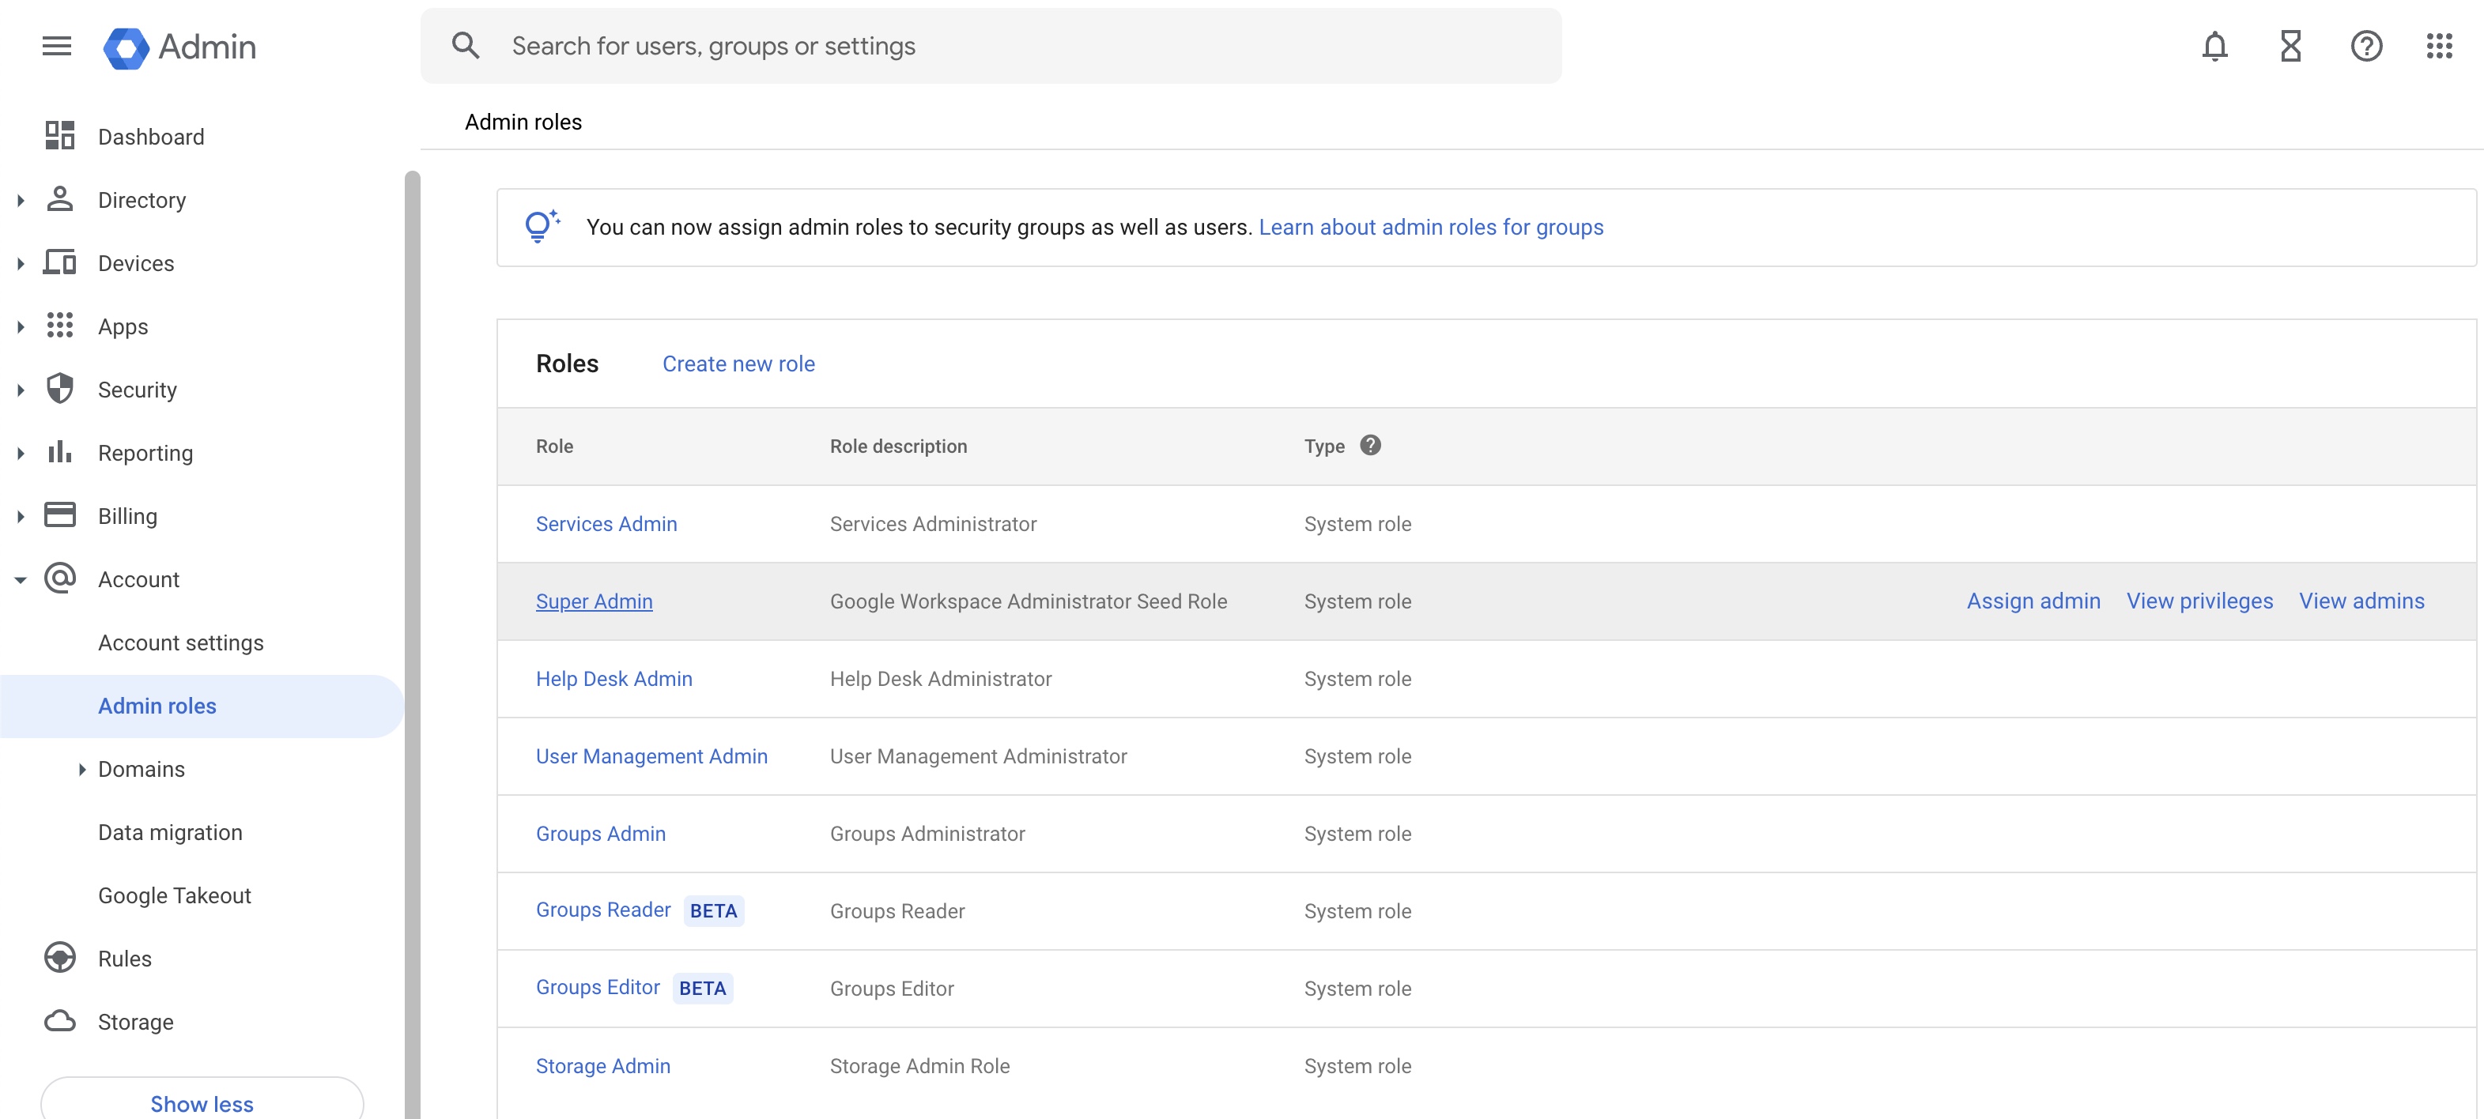Expand the Directory section arrow
Viewport: 2484px width, 1119px height.
21,201
